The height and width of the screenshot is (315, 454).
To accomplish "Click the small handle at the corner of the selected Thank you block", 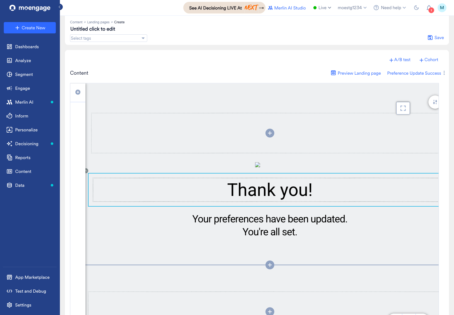I will point(86,171).
